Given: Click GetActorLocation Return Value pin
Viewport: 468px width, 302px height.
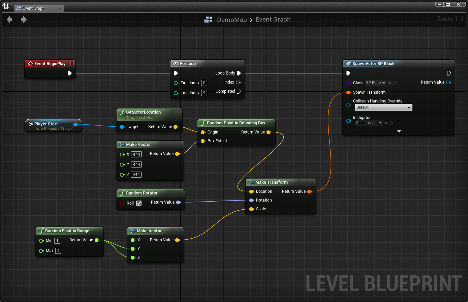Looking at the screenshot, I should [176, 127].
